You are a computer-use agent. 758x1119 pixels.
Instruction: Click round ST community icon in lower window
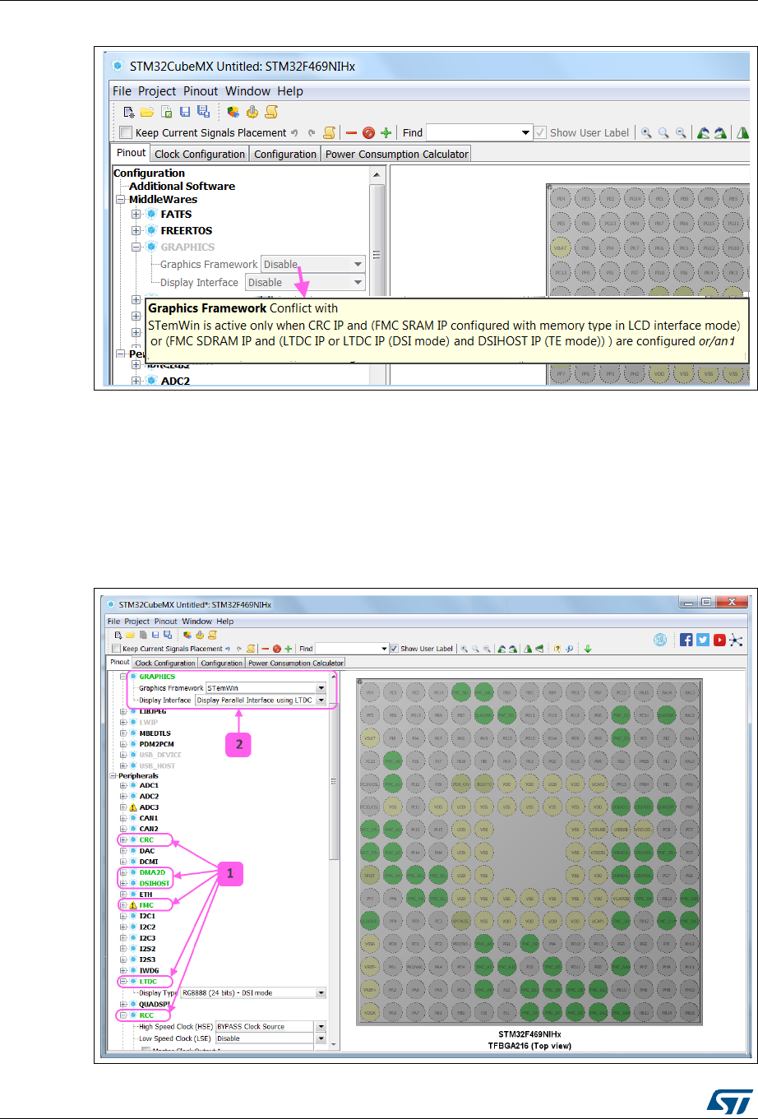(659, 639)
